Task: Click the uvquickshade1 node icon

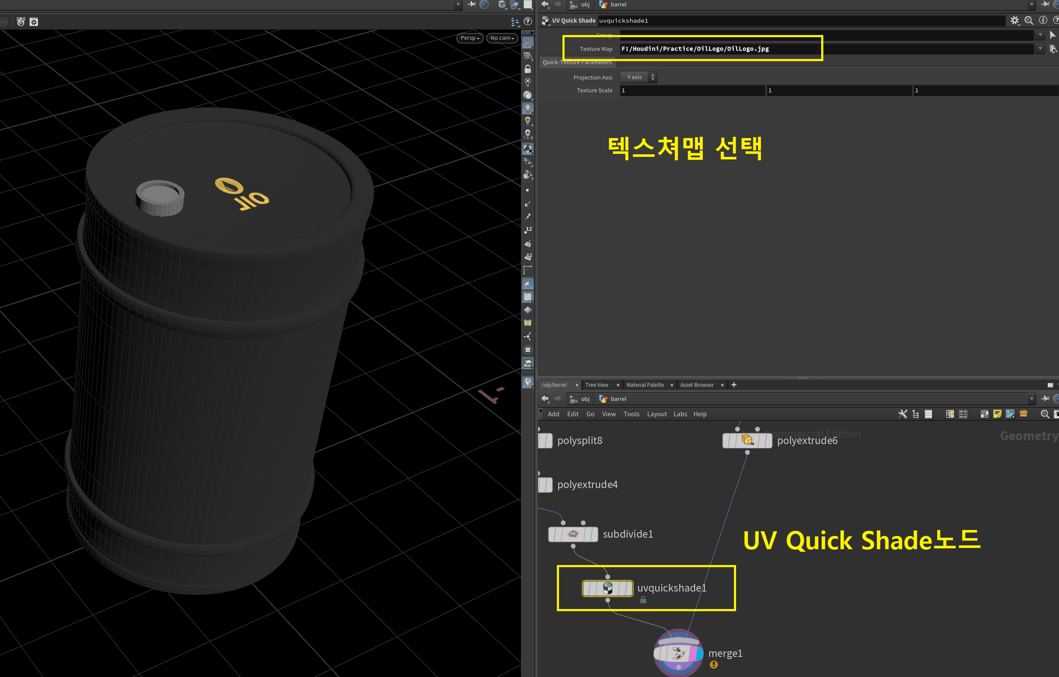Action: coord(607,588)
